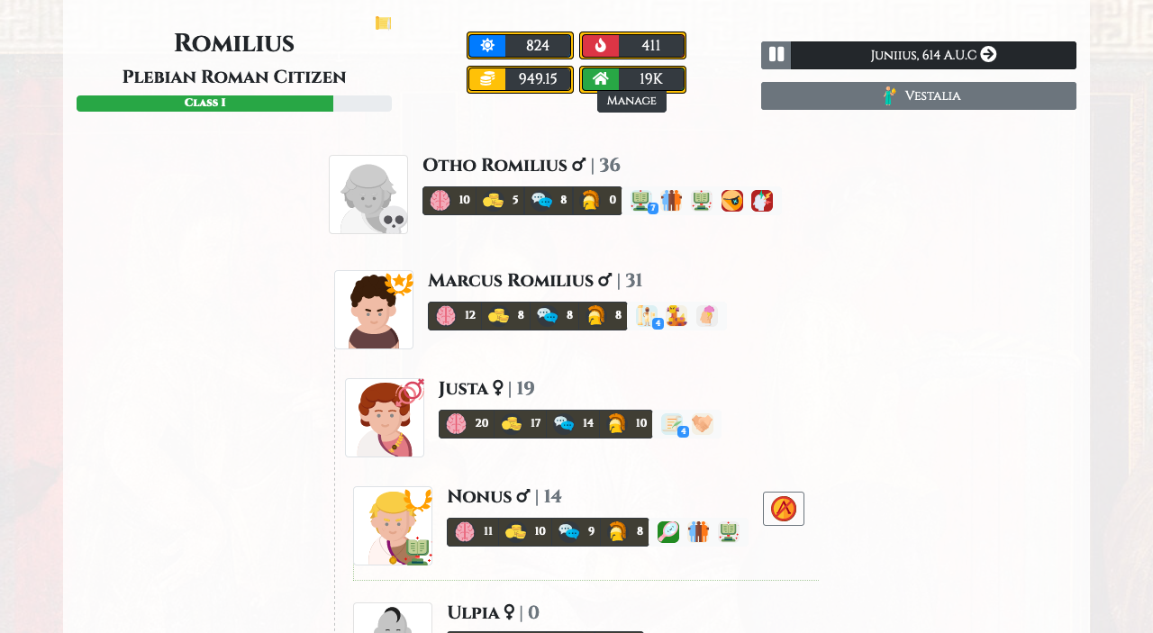The width and height of the screenshot is (1153, 633).
Task: Open the Vestalia festival event
Action: click(x=919, y=95)
